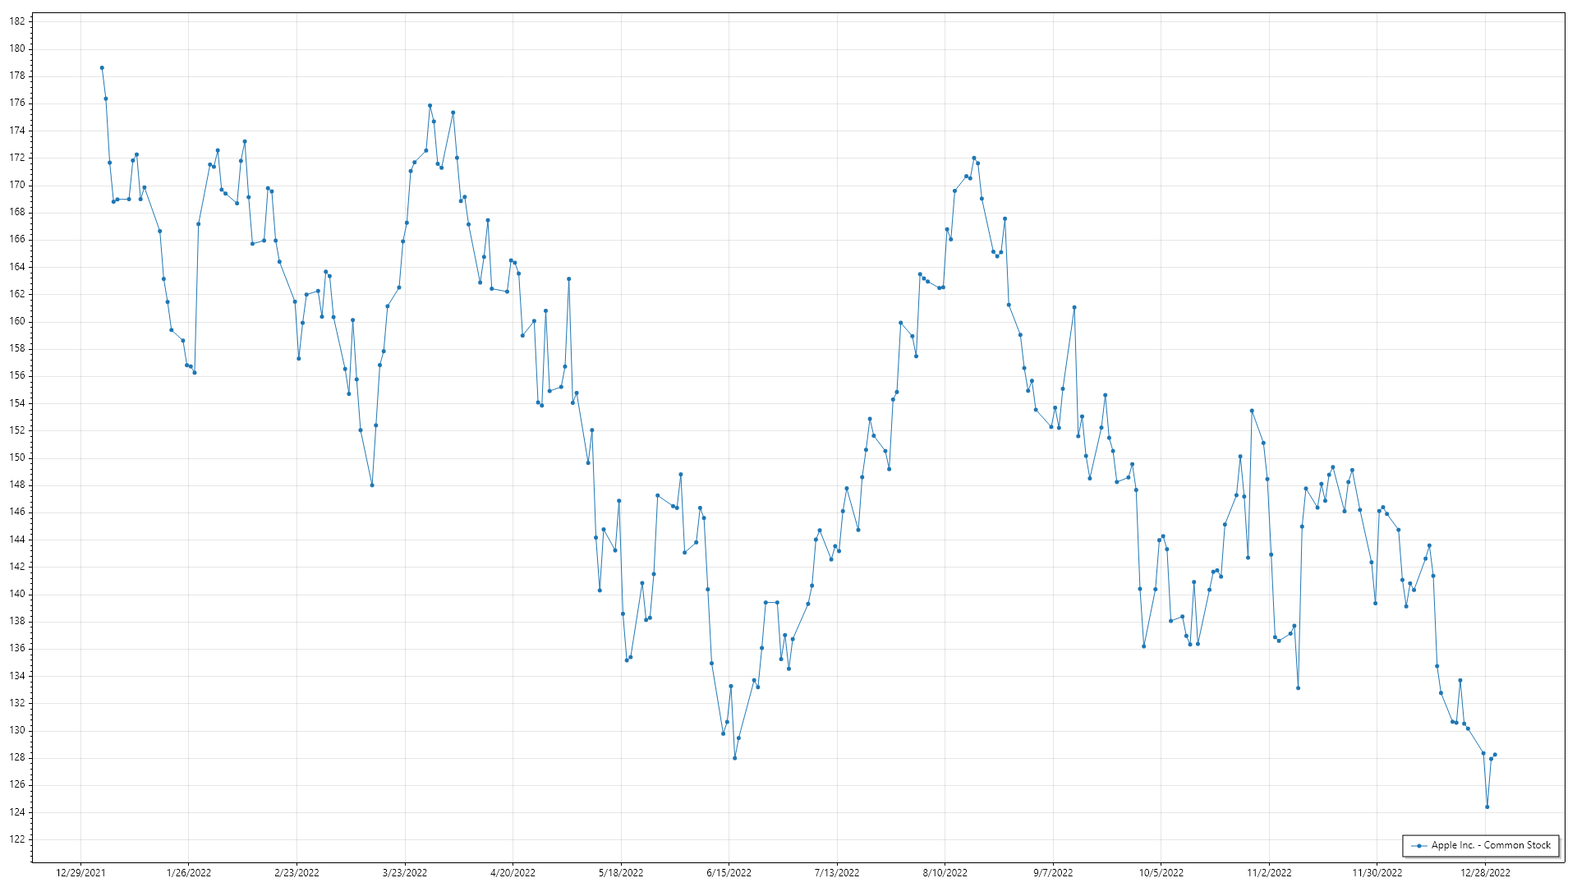The image size is (1577, 887).
Task: Click the 11/2/2022 x-axis date label
Action: 1269,872
